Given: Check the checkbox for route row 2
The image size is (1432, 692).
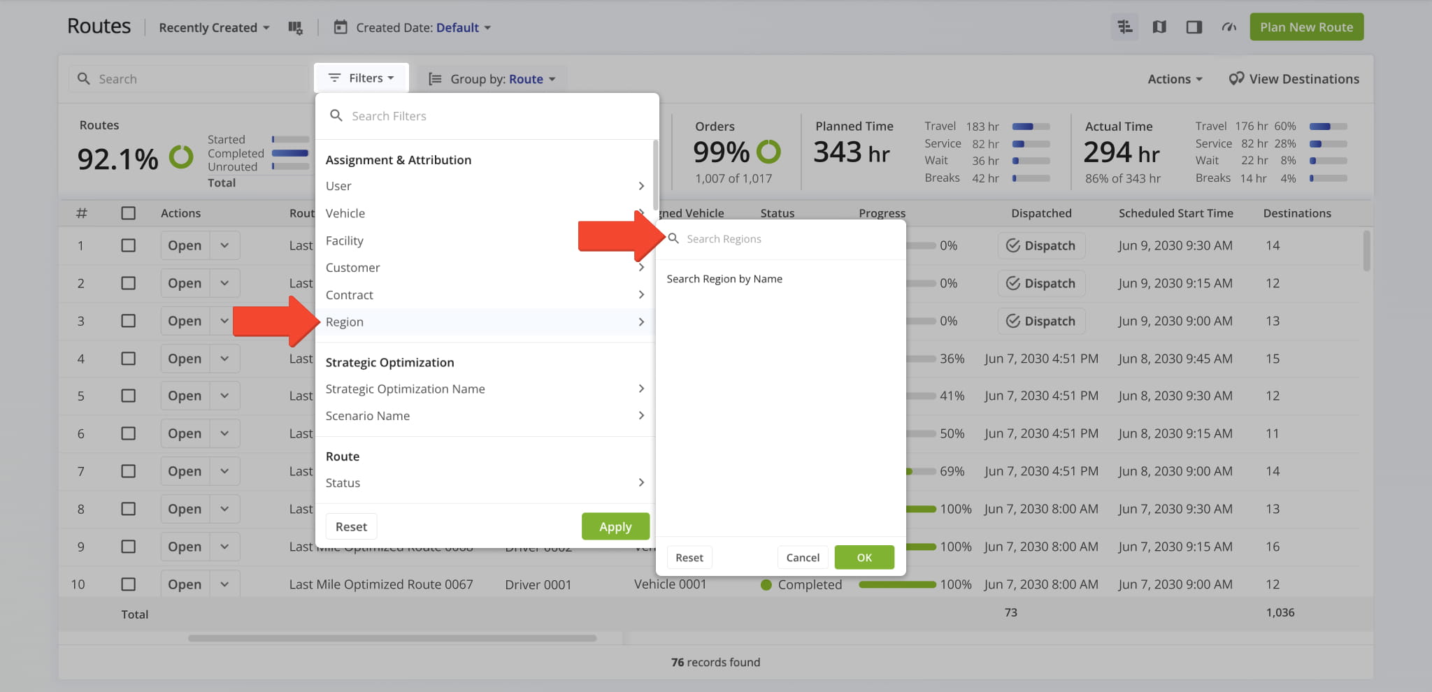Looking at the screenshot, I should [x=129, y=283].
